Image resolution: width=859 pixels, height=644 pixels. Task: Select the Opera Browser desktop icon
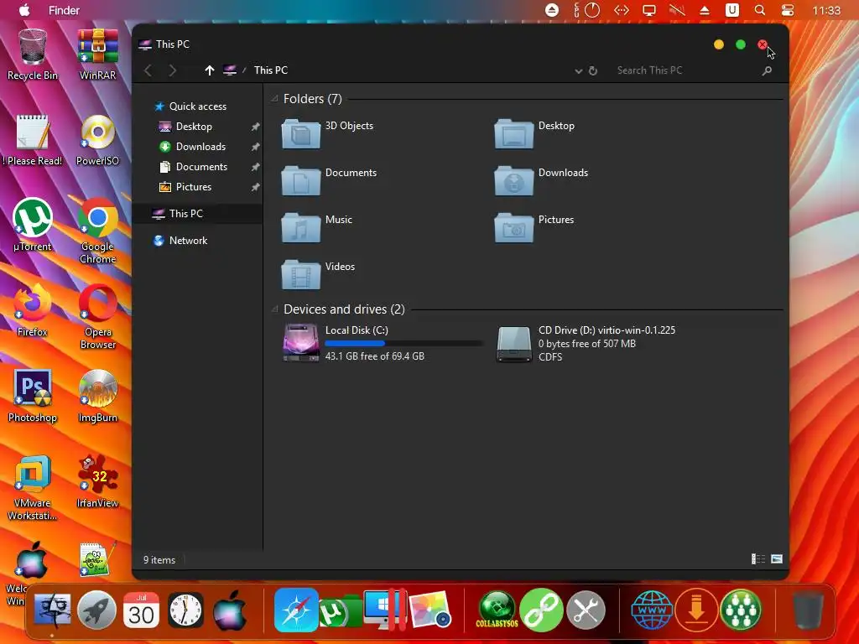point(97,317)
